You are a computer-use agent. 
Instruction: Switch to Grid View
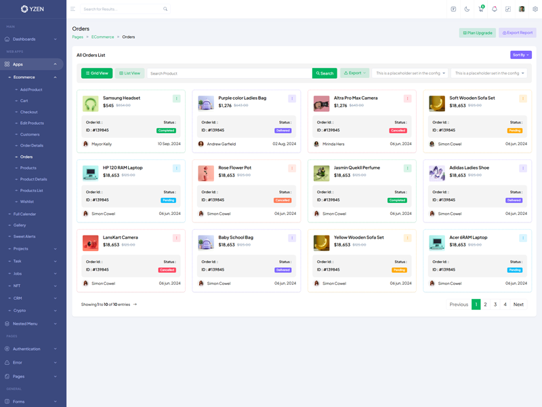point(97,73)
